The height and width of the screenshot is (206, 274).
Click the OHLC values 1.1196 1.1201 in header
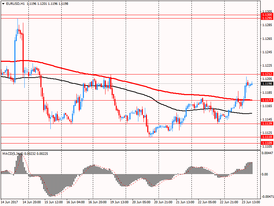tap(37, 4)
